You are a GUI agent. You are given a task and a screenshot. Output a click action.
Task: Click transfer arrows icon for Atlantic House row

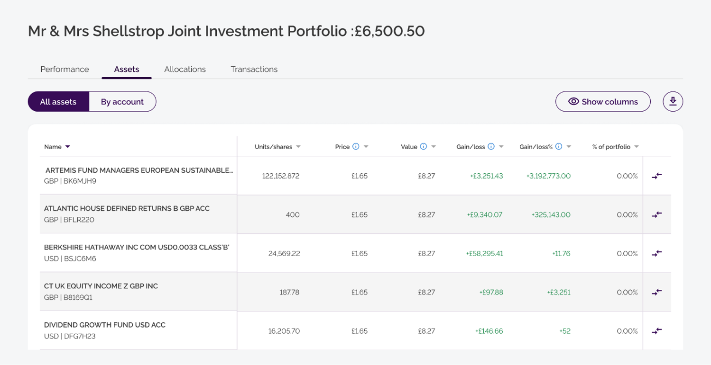coord(657,214)
